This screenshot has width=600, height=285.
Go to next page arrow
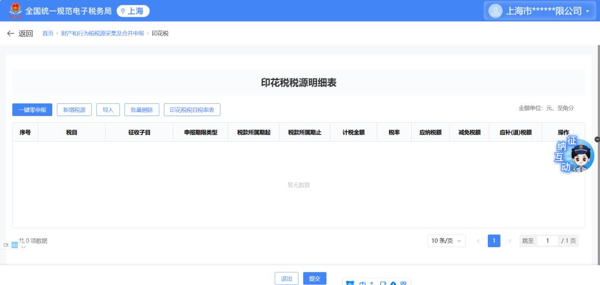(x=509, y=241)
